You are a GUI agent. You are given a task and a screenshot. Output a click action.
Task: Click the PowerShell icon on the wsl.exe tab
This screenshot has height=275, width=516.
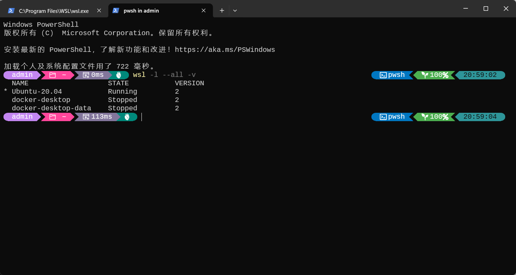pyautogui.click(x=11, y=11)
